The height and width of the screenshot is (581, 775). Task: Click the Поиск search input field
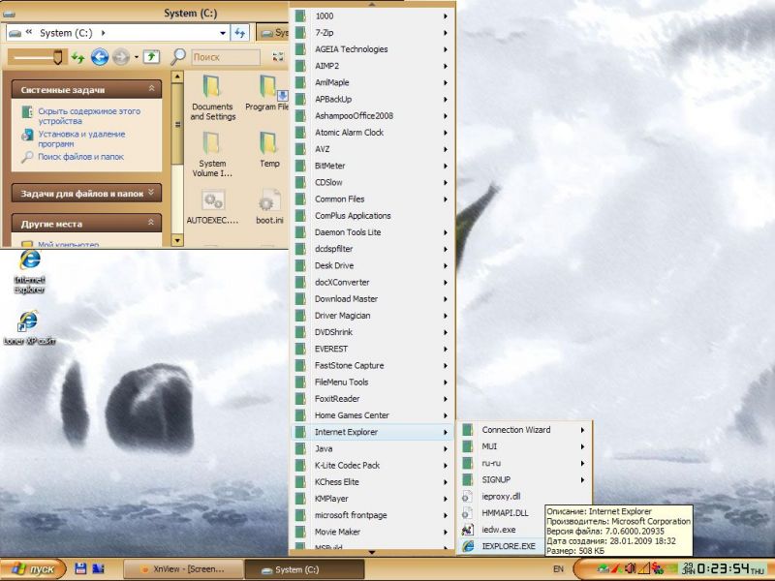[226, 57]
